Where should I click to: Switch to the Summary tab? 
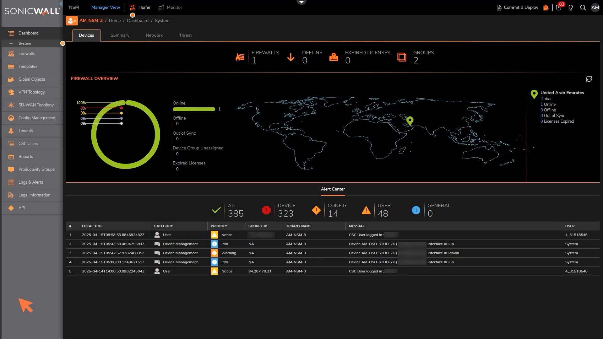(x=120, y=35)
